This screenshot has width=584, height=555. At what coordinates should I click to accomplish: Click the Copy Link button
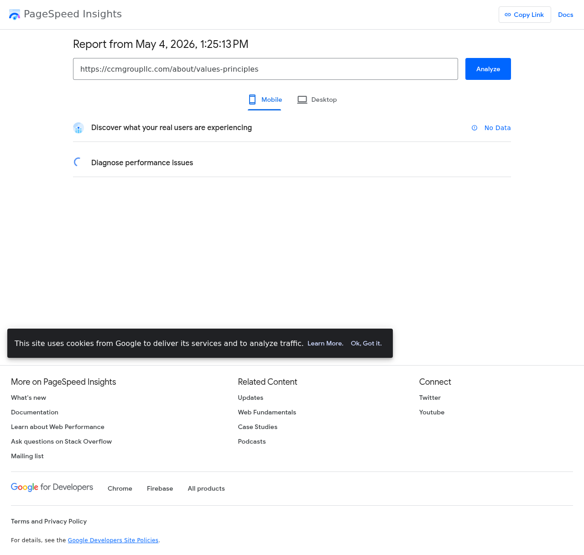click(x=525, y=15)
